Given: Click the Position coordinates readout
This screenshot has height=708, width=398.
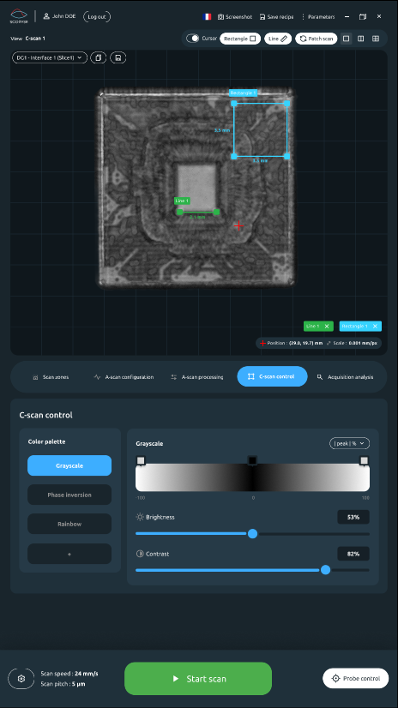Looking at the screenshot, I should (291, 343).
